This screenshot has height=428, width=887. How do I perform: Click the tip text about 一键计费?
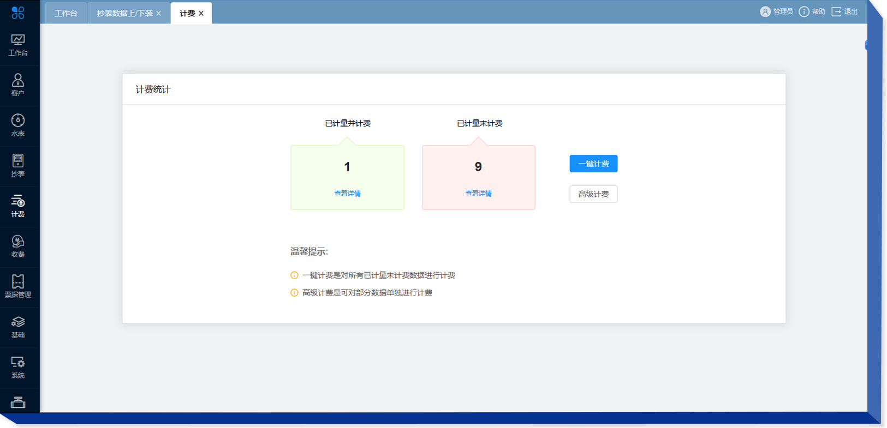pyautogui.click(x=379, y=275)
